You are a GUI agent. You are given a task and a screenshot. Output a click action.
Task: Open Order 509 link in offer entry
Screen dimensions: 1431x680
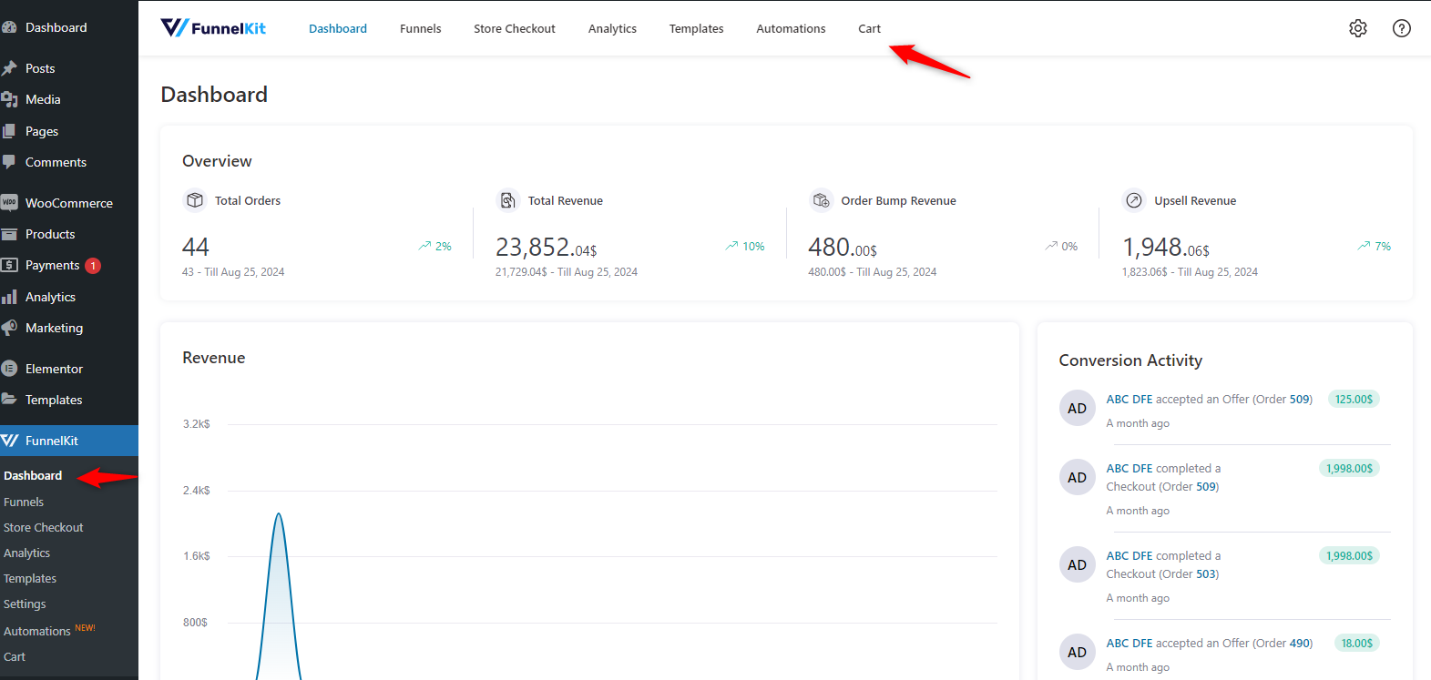pos(1301,399)
